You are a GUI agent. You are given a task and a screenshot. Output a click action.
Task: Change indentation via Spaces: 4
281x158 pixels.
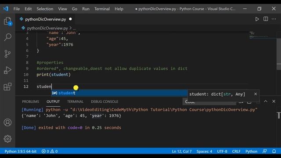(204, 151)
